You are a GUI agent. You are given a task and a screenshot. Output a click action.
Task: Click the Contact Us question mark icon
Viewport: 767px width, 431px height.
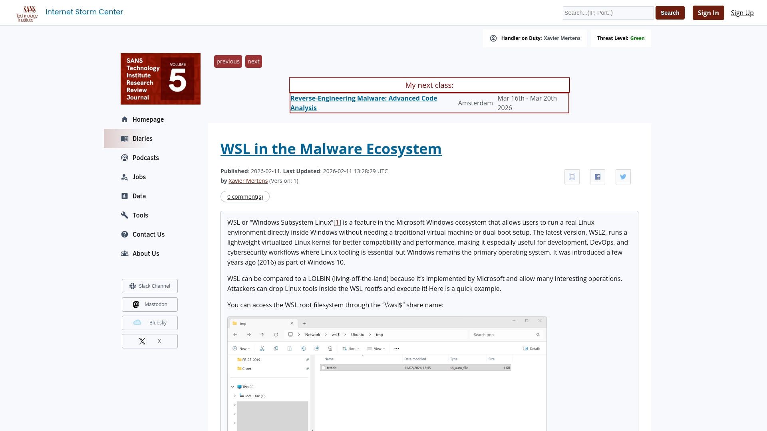tap(124, 234)
